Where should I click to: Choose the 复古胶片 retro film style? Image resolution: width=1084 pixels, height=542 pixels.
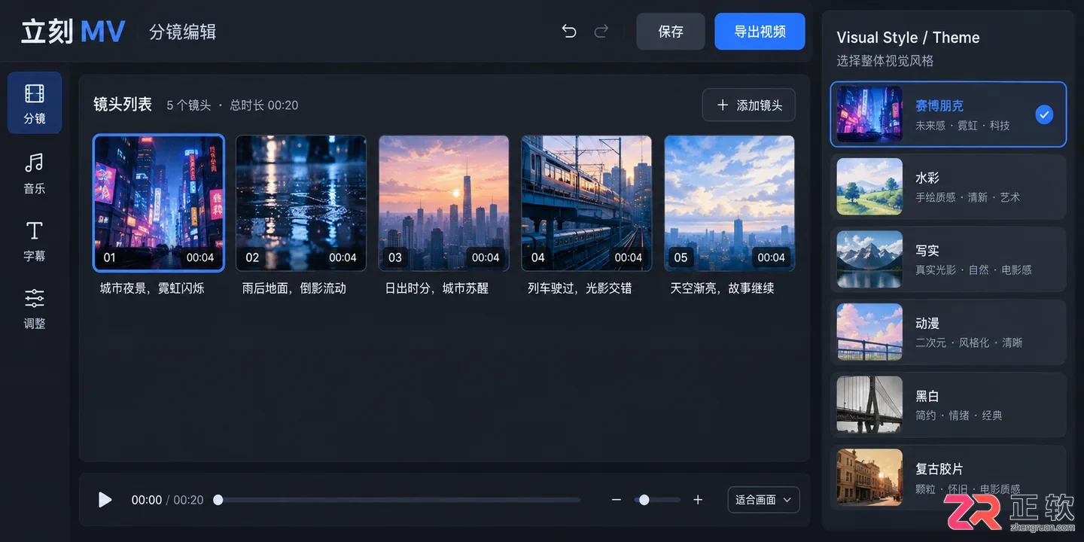pos(948,477)
